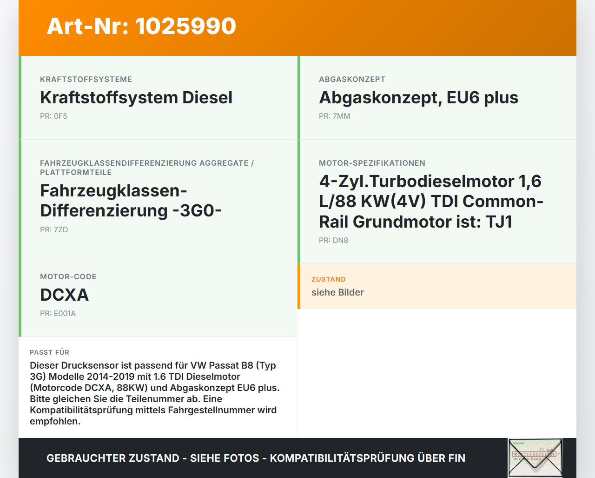Click the PR: 0F5 code

53,116
